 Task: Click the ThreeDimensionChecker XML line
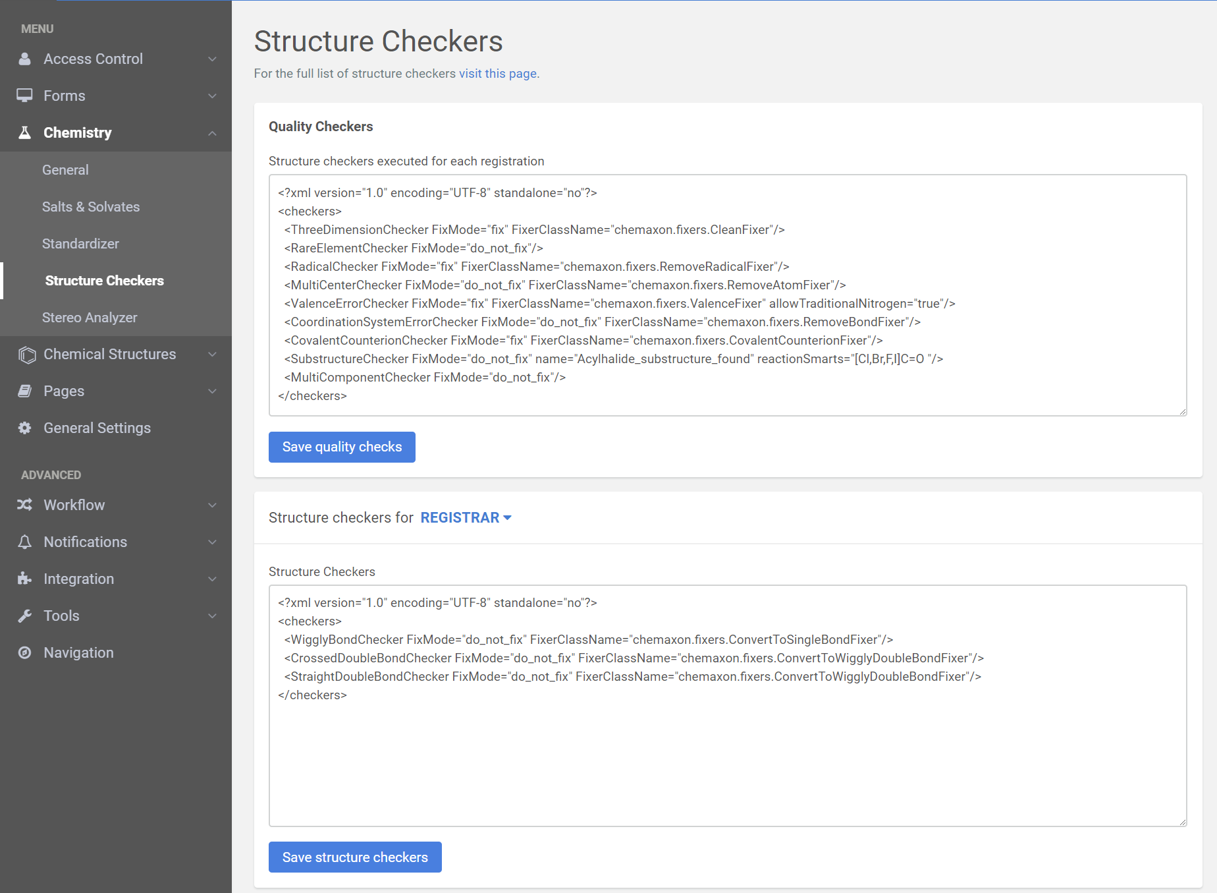click(x=535, y=229)
